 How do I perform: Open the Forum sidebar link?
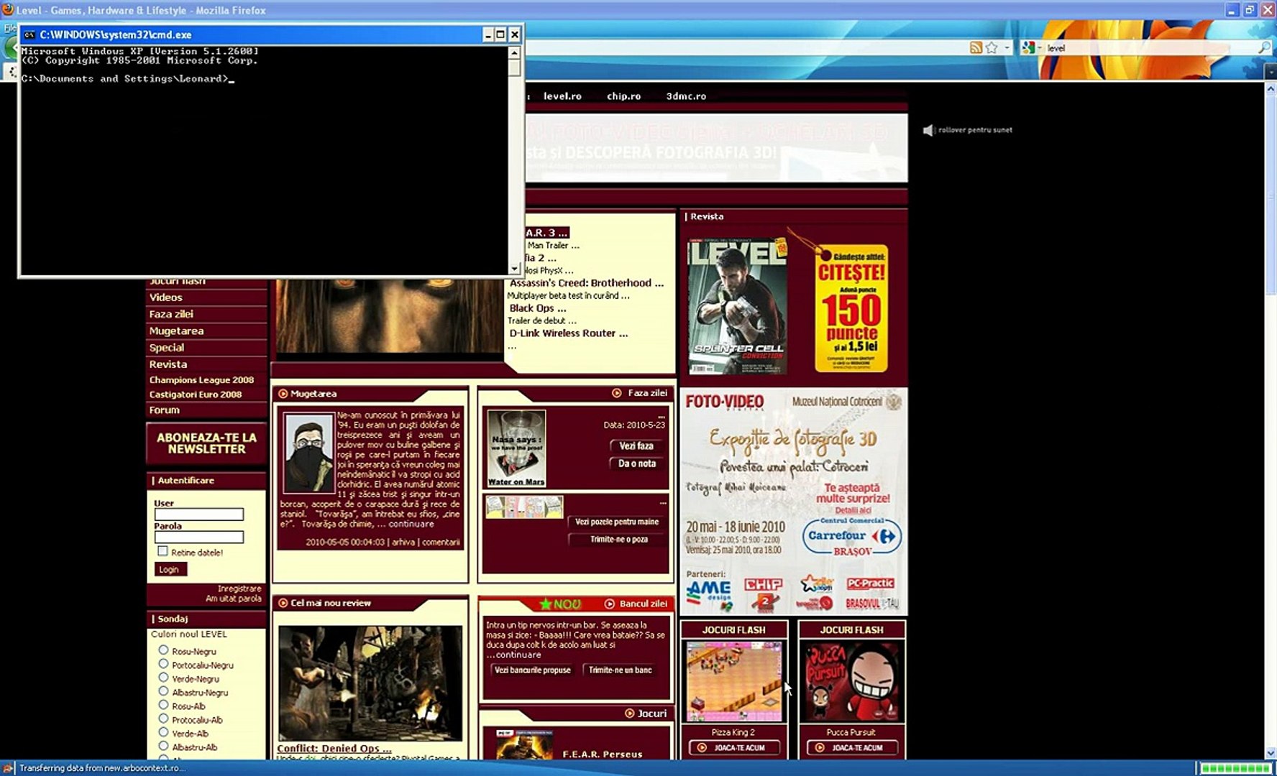(164, 410)
